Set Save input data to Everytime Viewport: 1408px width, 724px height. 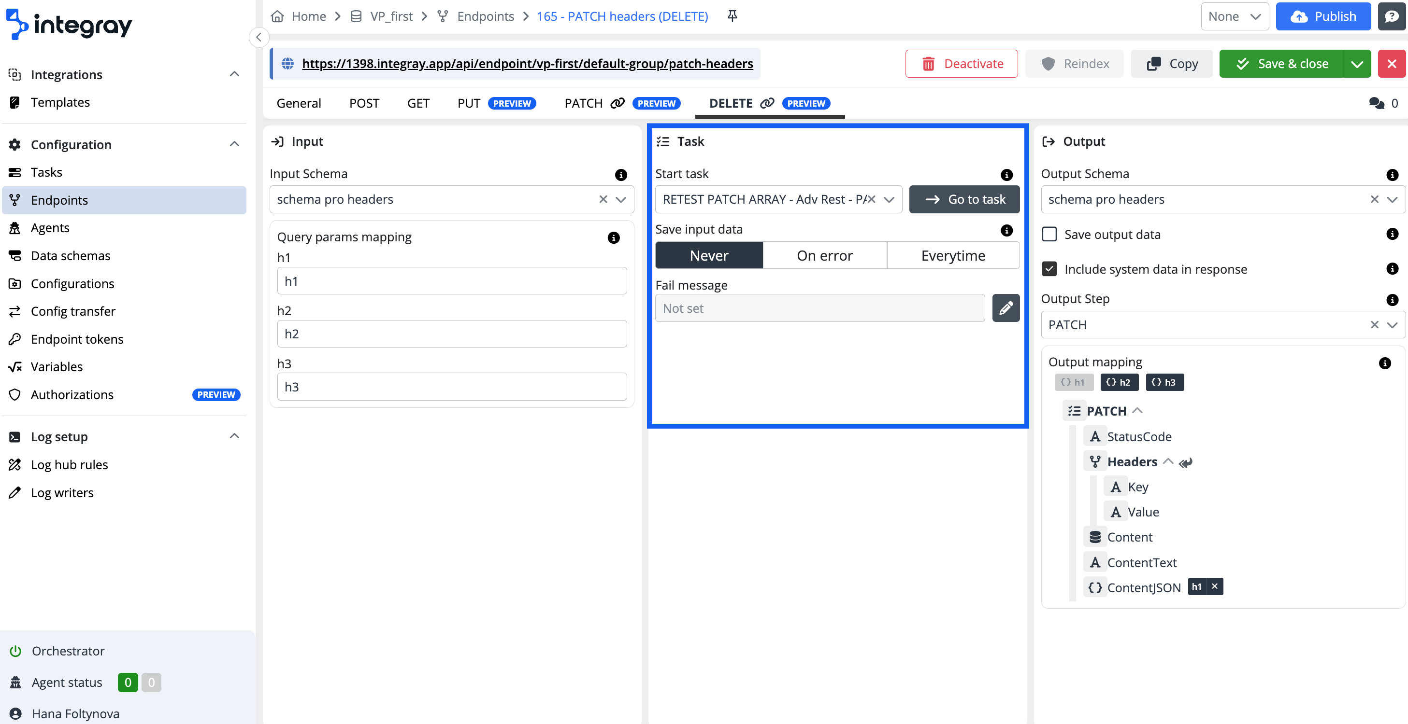coord(953,255)
